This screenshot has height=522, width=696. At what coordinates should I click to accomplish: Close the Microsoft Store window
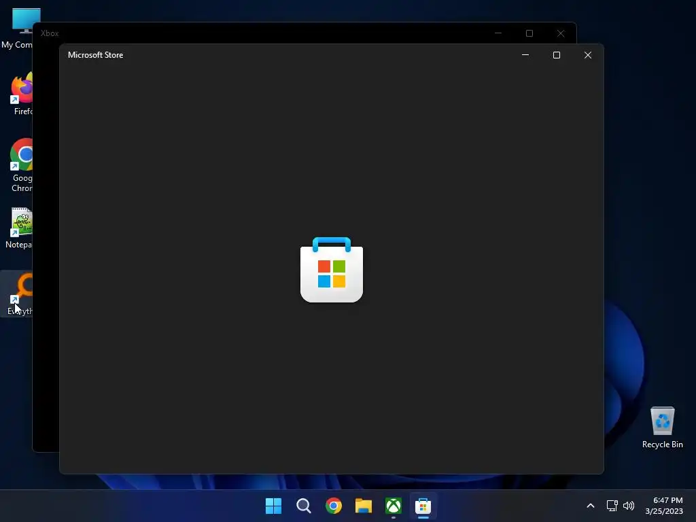coord(588,55)
